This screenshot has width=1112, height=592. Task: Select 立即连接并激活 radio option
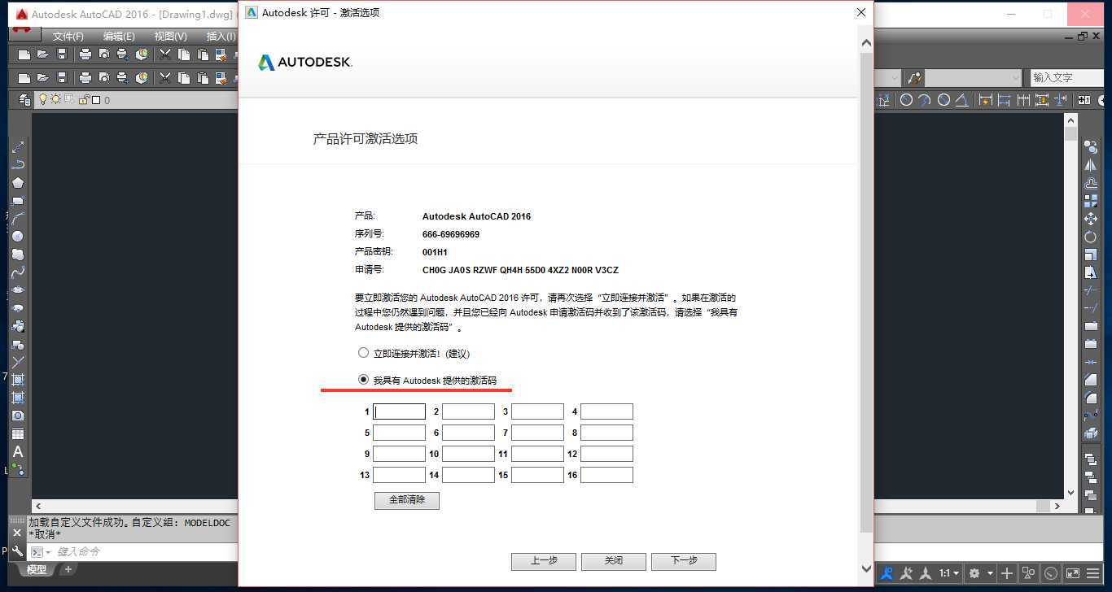(x=363, y=353)
